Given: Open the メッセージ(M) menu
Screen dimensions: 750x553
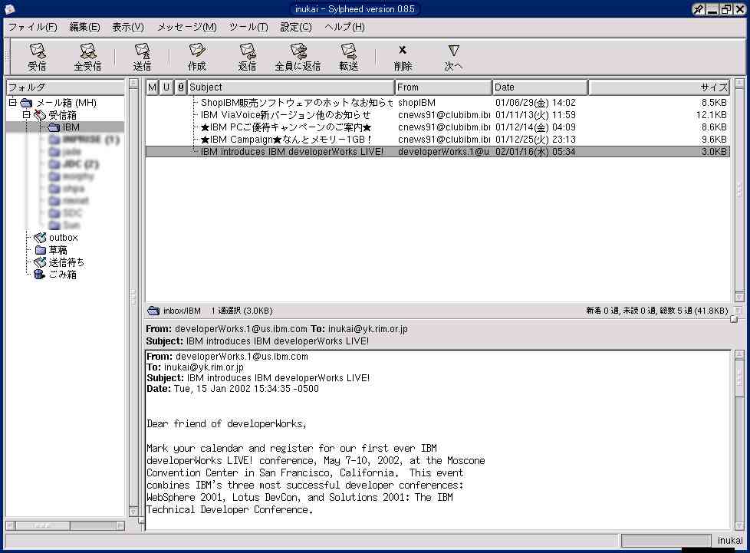Looking at the screenshot, I should [187, 28].
